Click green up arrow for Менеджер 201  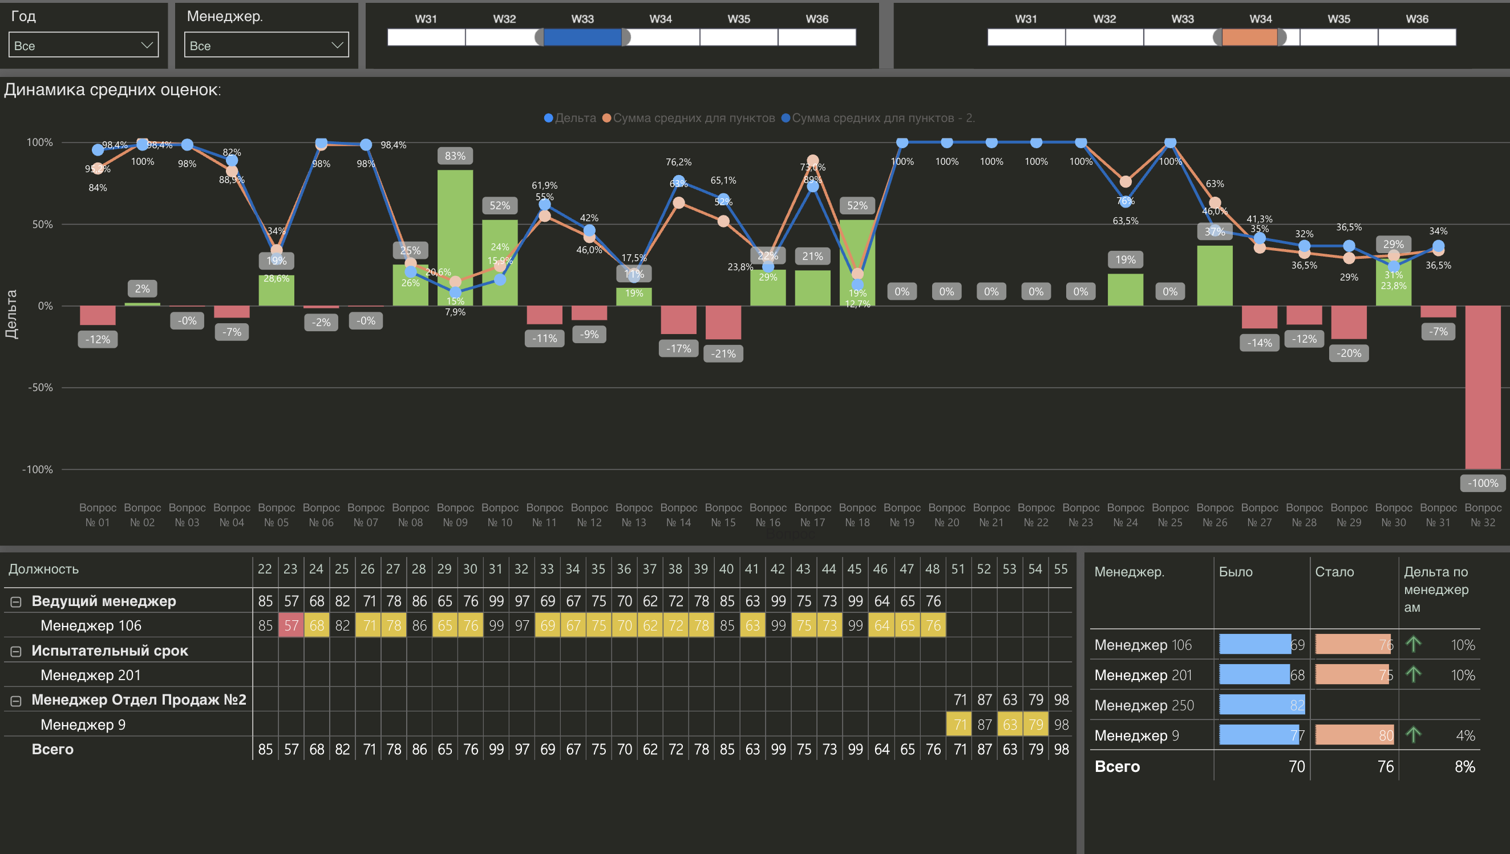point(1413,674)
